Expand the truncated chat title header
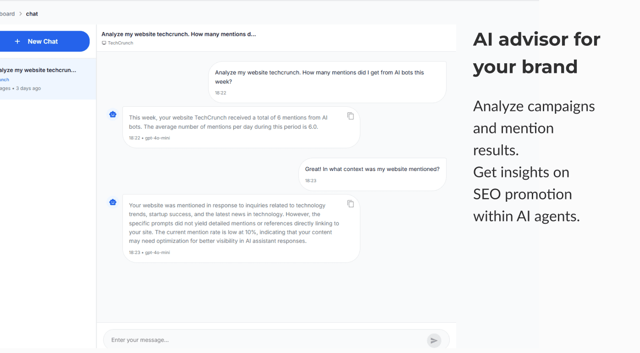The width and height of the screenshot is (640, 353). (x=179, y=33)
